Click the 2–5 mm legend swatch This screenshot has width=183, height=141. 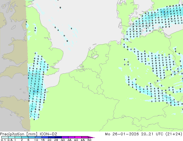point(25,137)
